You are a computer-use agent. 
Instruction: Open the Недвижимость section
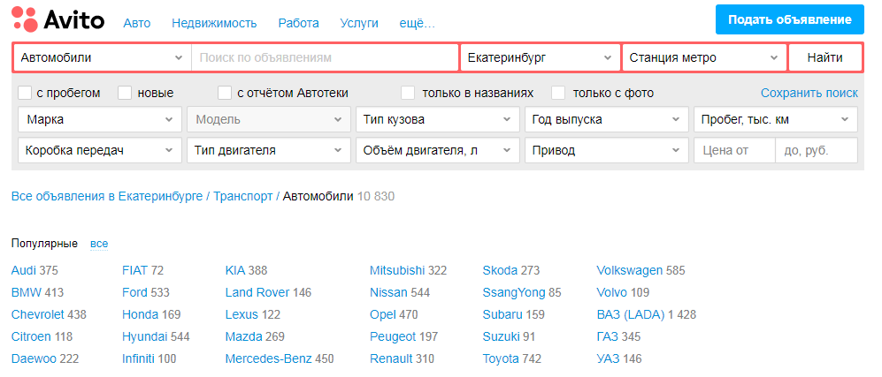tap(214, 24)
